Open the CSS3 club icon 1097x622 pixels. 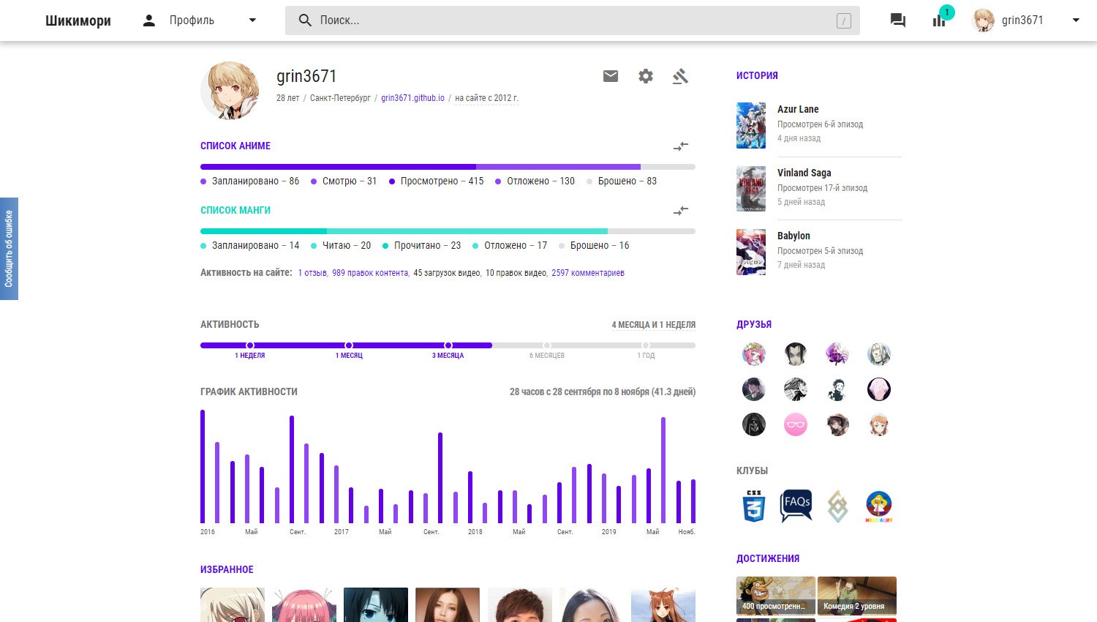tap(754, 506)
